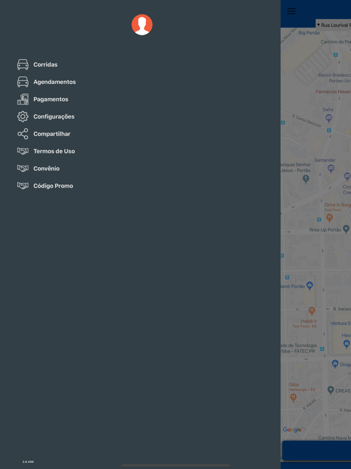Select the Compartilhar menu item
This screenshot has height=469, width=351.
(x=52, y=134)
